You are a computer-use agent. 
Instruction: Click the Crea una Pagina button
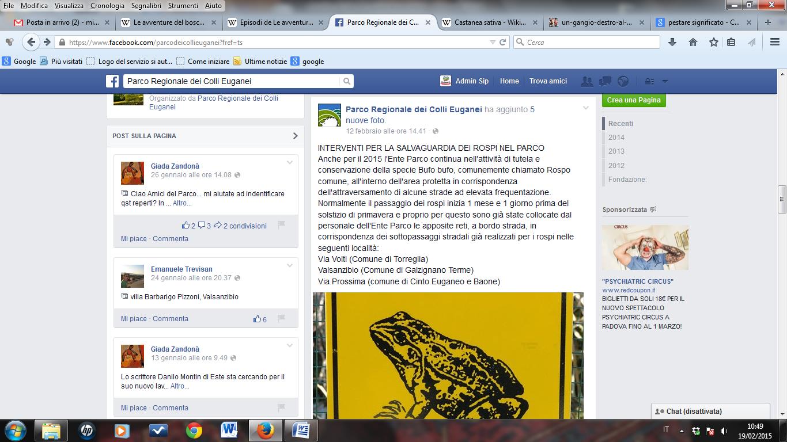coord(633,100)
